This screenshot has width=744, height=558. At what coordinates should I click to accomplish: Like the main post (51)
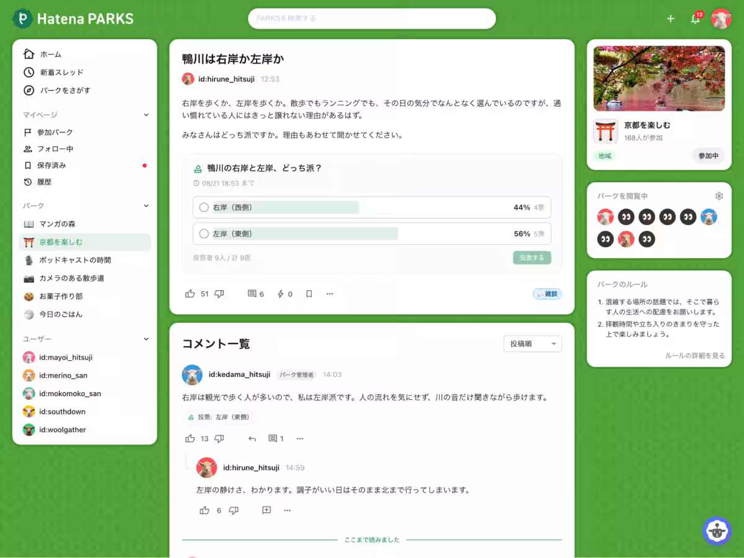click(190, 294)
